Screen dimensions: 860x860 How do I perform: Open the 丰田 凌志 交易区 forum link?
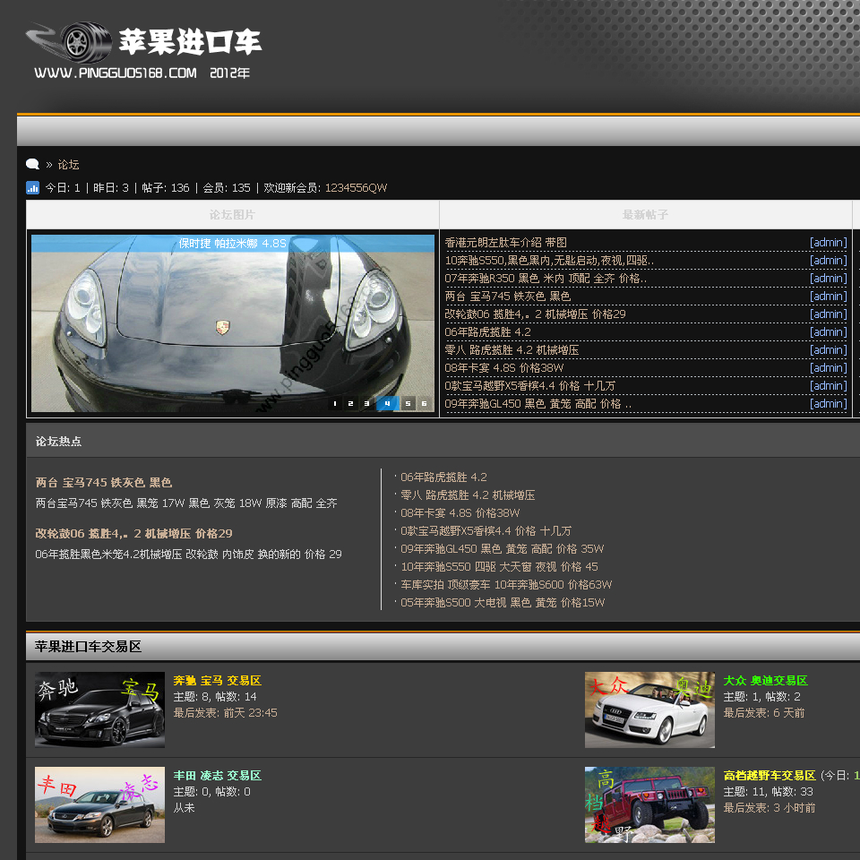[x=217, y=776]
